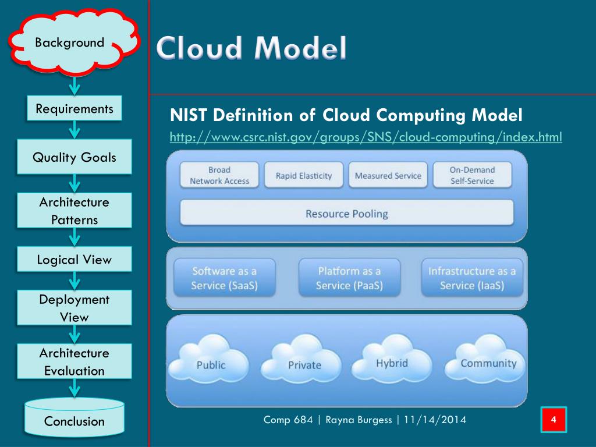Image resolution: width=596 pixels, height=447 pixels.
Task: Click arrow below Logical View box
Action: [x=74, y=281]
